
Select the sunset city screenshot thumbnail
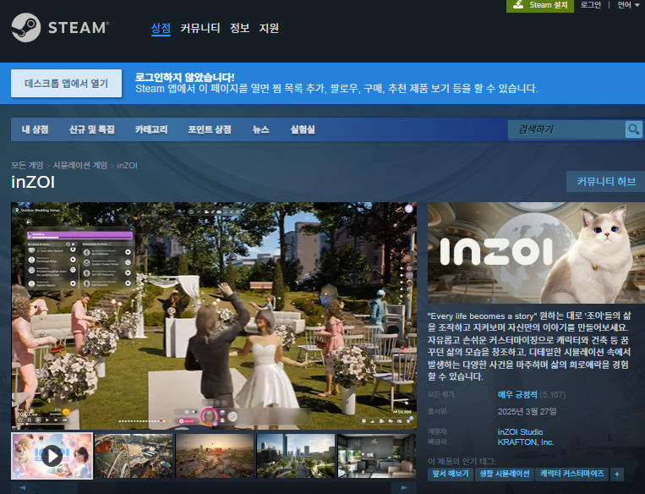215,456
